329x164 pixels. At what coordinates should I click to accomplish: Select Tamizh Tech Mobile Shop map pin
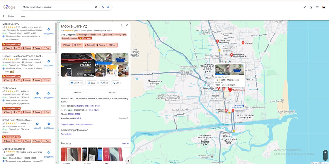point(217,41)
